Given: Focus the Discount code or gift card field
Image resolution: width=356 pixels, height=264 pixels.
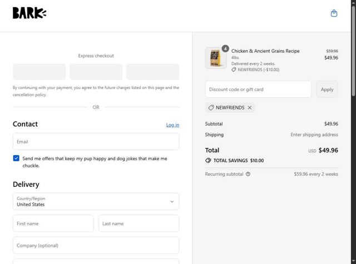Looking at the screenshot, I should (x=258, y=89).
